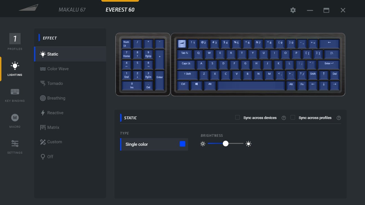
Task: Select the Num Lk key on numpad
Action: tap(126, 44)
